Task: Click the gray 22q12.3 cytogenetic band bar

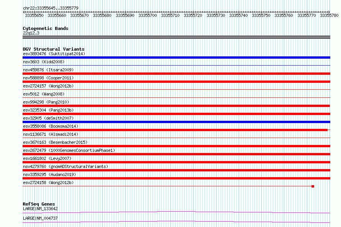Action: tap(176, 37)
